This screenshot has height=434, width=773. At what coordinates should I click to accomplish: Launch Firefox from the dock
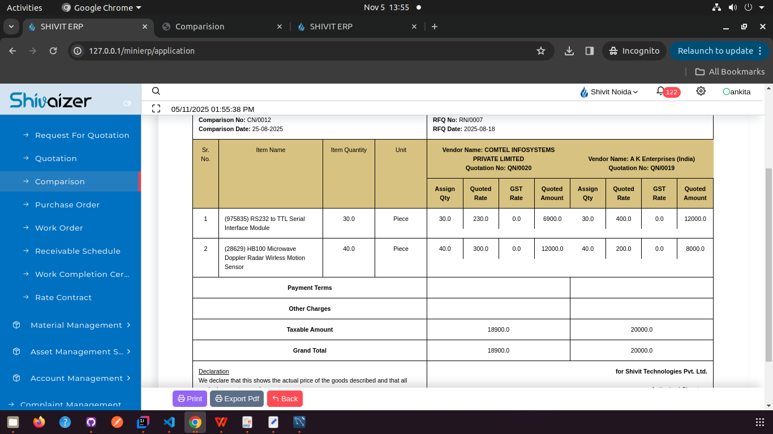pyautogui.click(x=39, y=422)
